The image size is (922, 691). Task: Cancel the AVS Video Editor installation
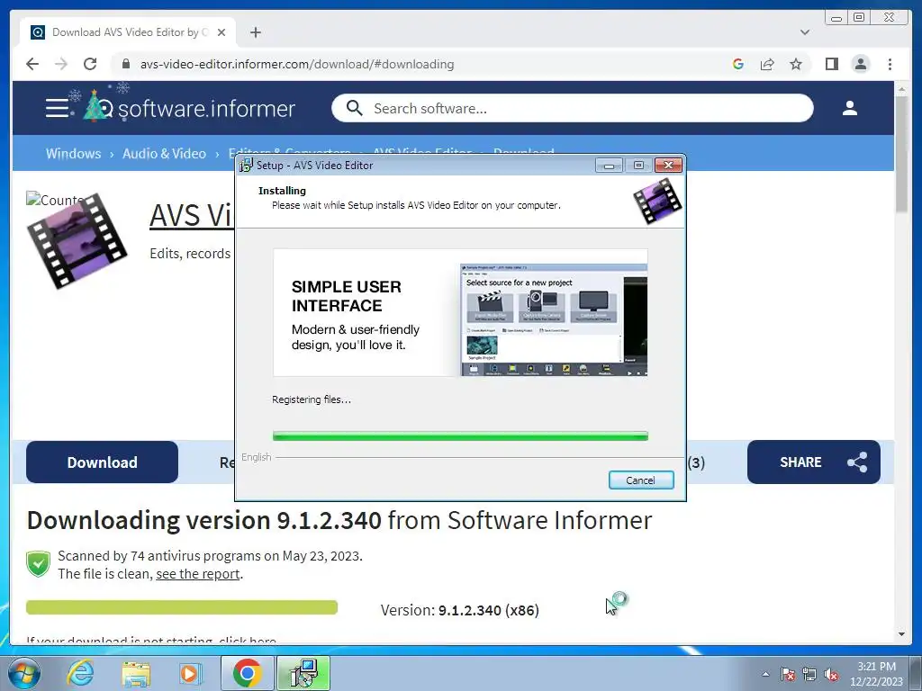pyautogui.click(x=640, y=480)
